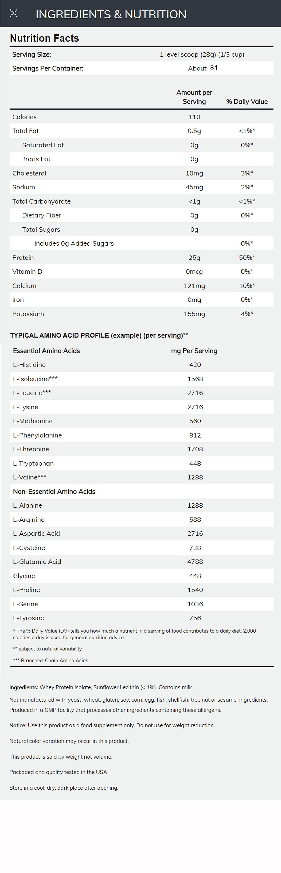Select the Potassium row label
This screenshot has width=281, height=873.
[x=28, y=314]
